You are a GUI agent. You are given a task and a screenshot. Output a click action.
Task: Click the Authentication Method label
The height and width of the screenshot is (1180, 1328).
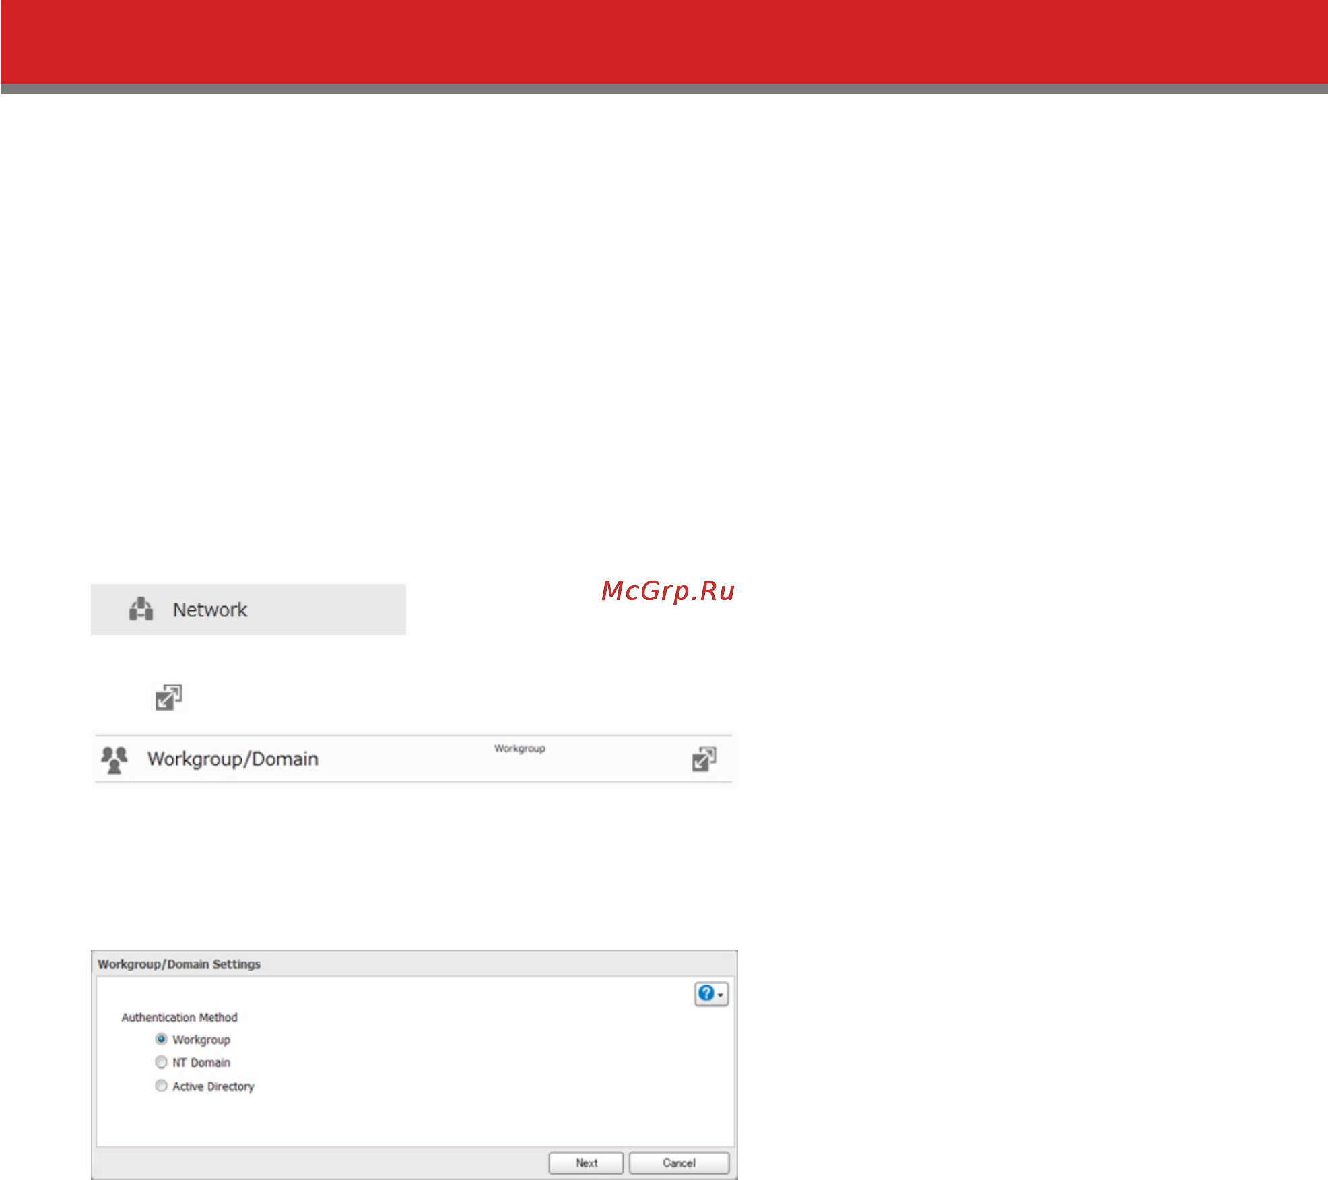pos(179,1017)
